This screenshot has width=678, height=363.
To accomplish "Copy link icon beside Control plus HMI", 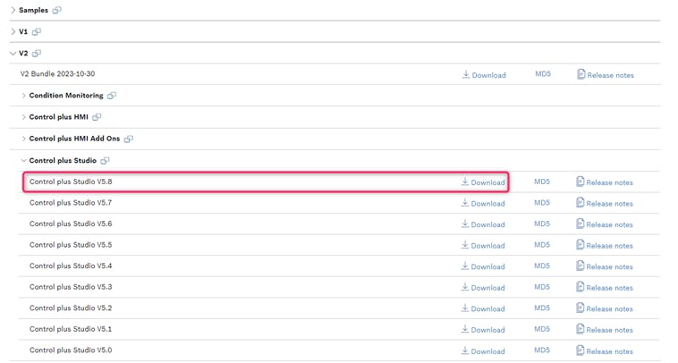I will 97,117.
